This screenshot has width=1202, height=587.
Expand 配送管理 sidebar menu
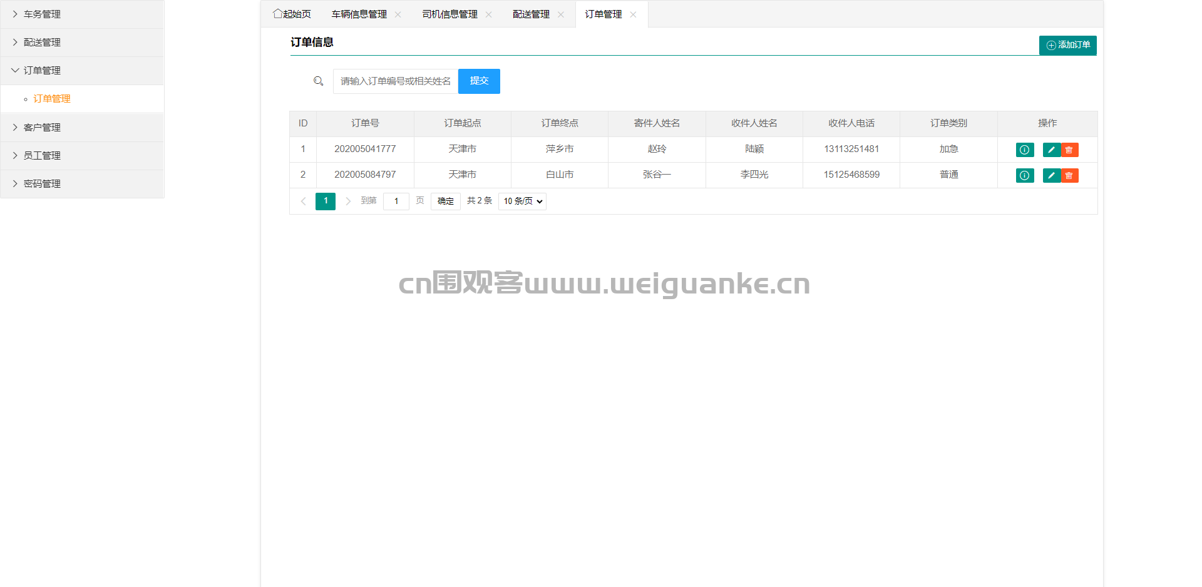[x=82, y=43]
